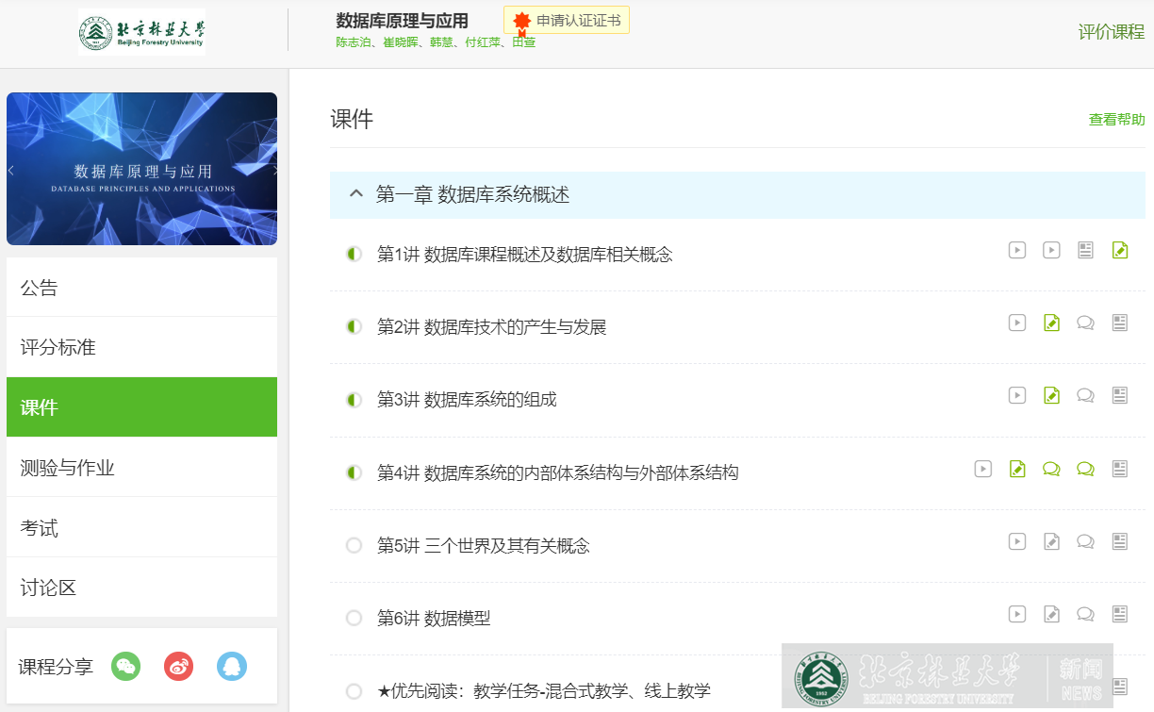Play the video icon in the 第4讲 row
The image size is (1154, 712).
point(983,468)
